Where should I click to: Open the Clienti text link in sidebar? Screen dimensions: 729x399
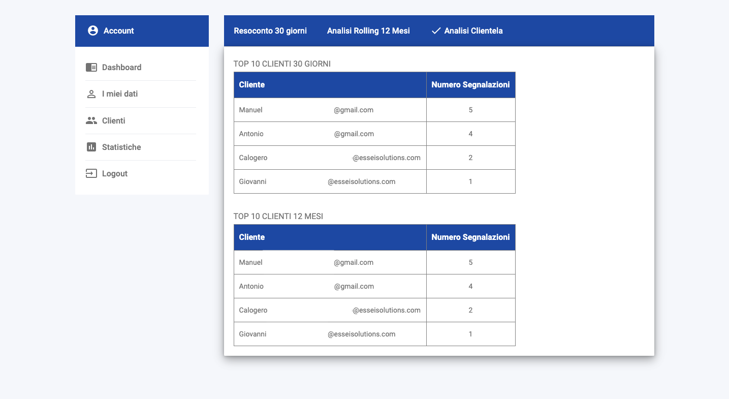(113, 120)
